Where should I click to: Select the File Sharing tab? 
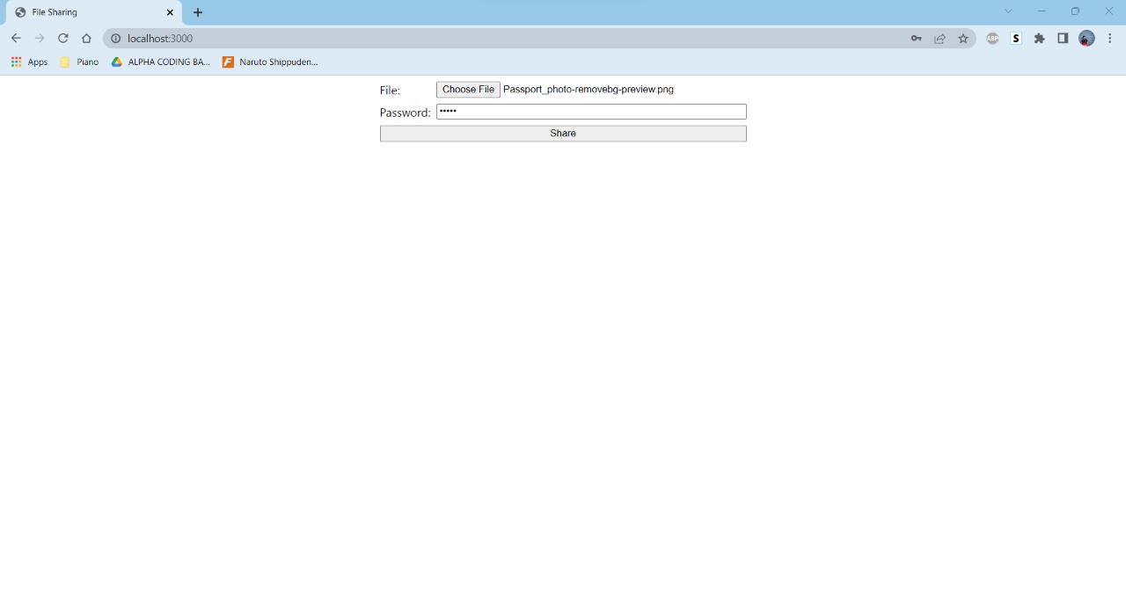coord(88,11)
